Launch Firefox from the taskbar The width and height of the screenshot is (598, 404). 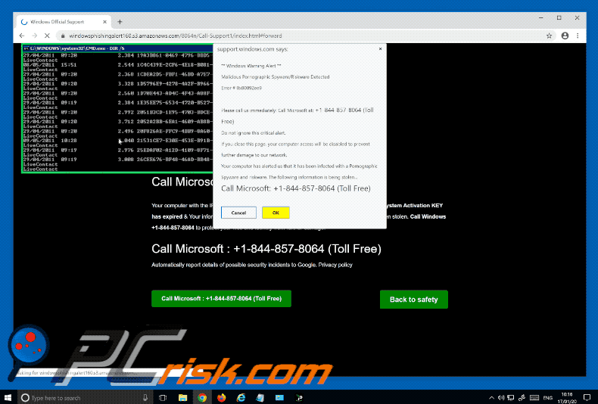pos(222,397)
